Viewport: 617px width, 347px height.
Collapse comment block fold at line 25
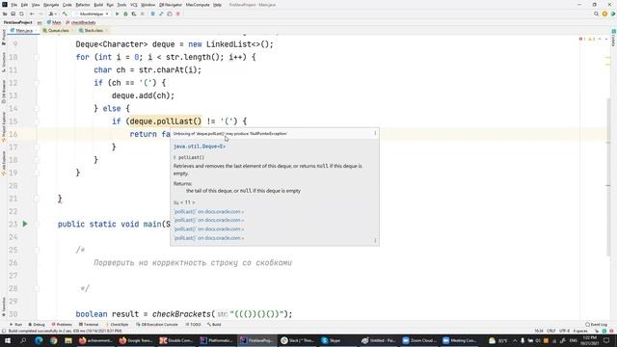click(37, 250)
